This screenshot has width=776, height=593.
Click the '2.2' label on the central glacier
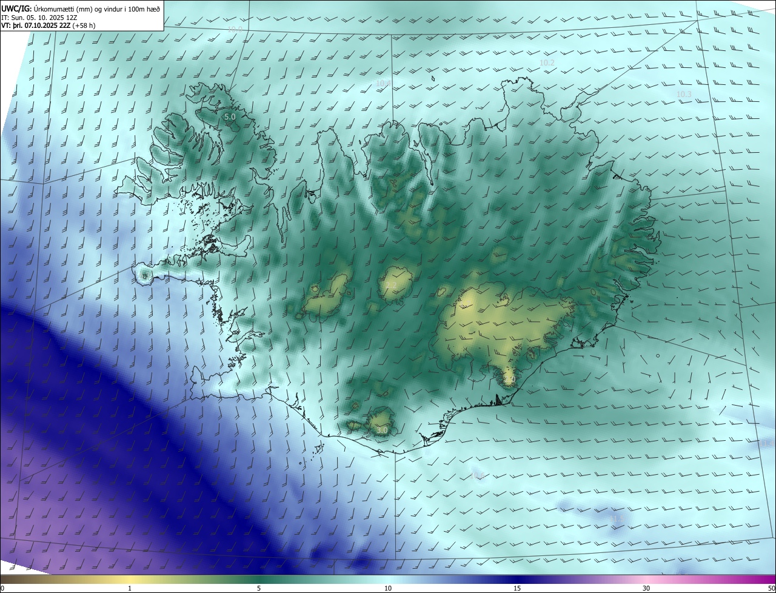click(x=391, y=285)
